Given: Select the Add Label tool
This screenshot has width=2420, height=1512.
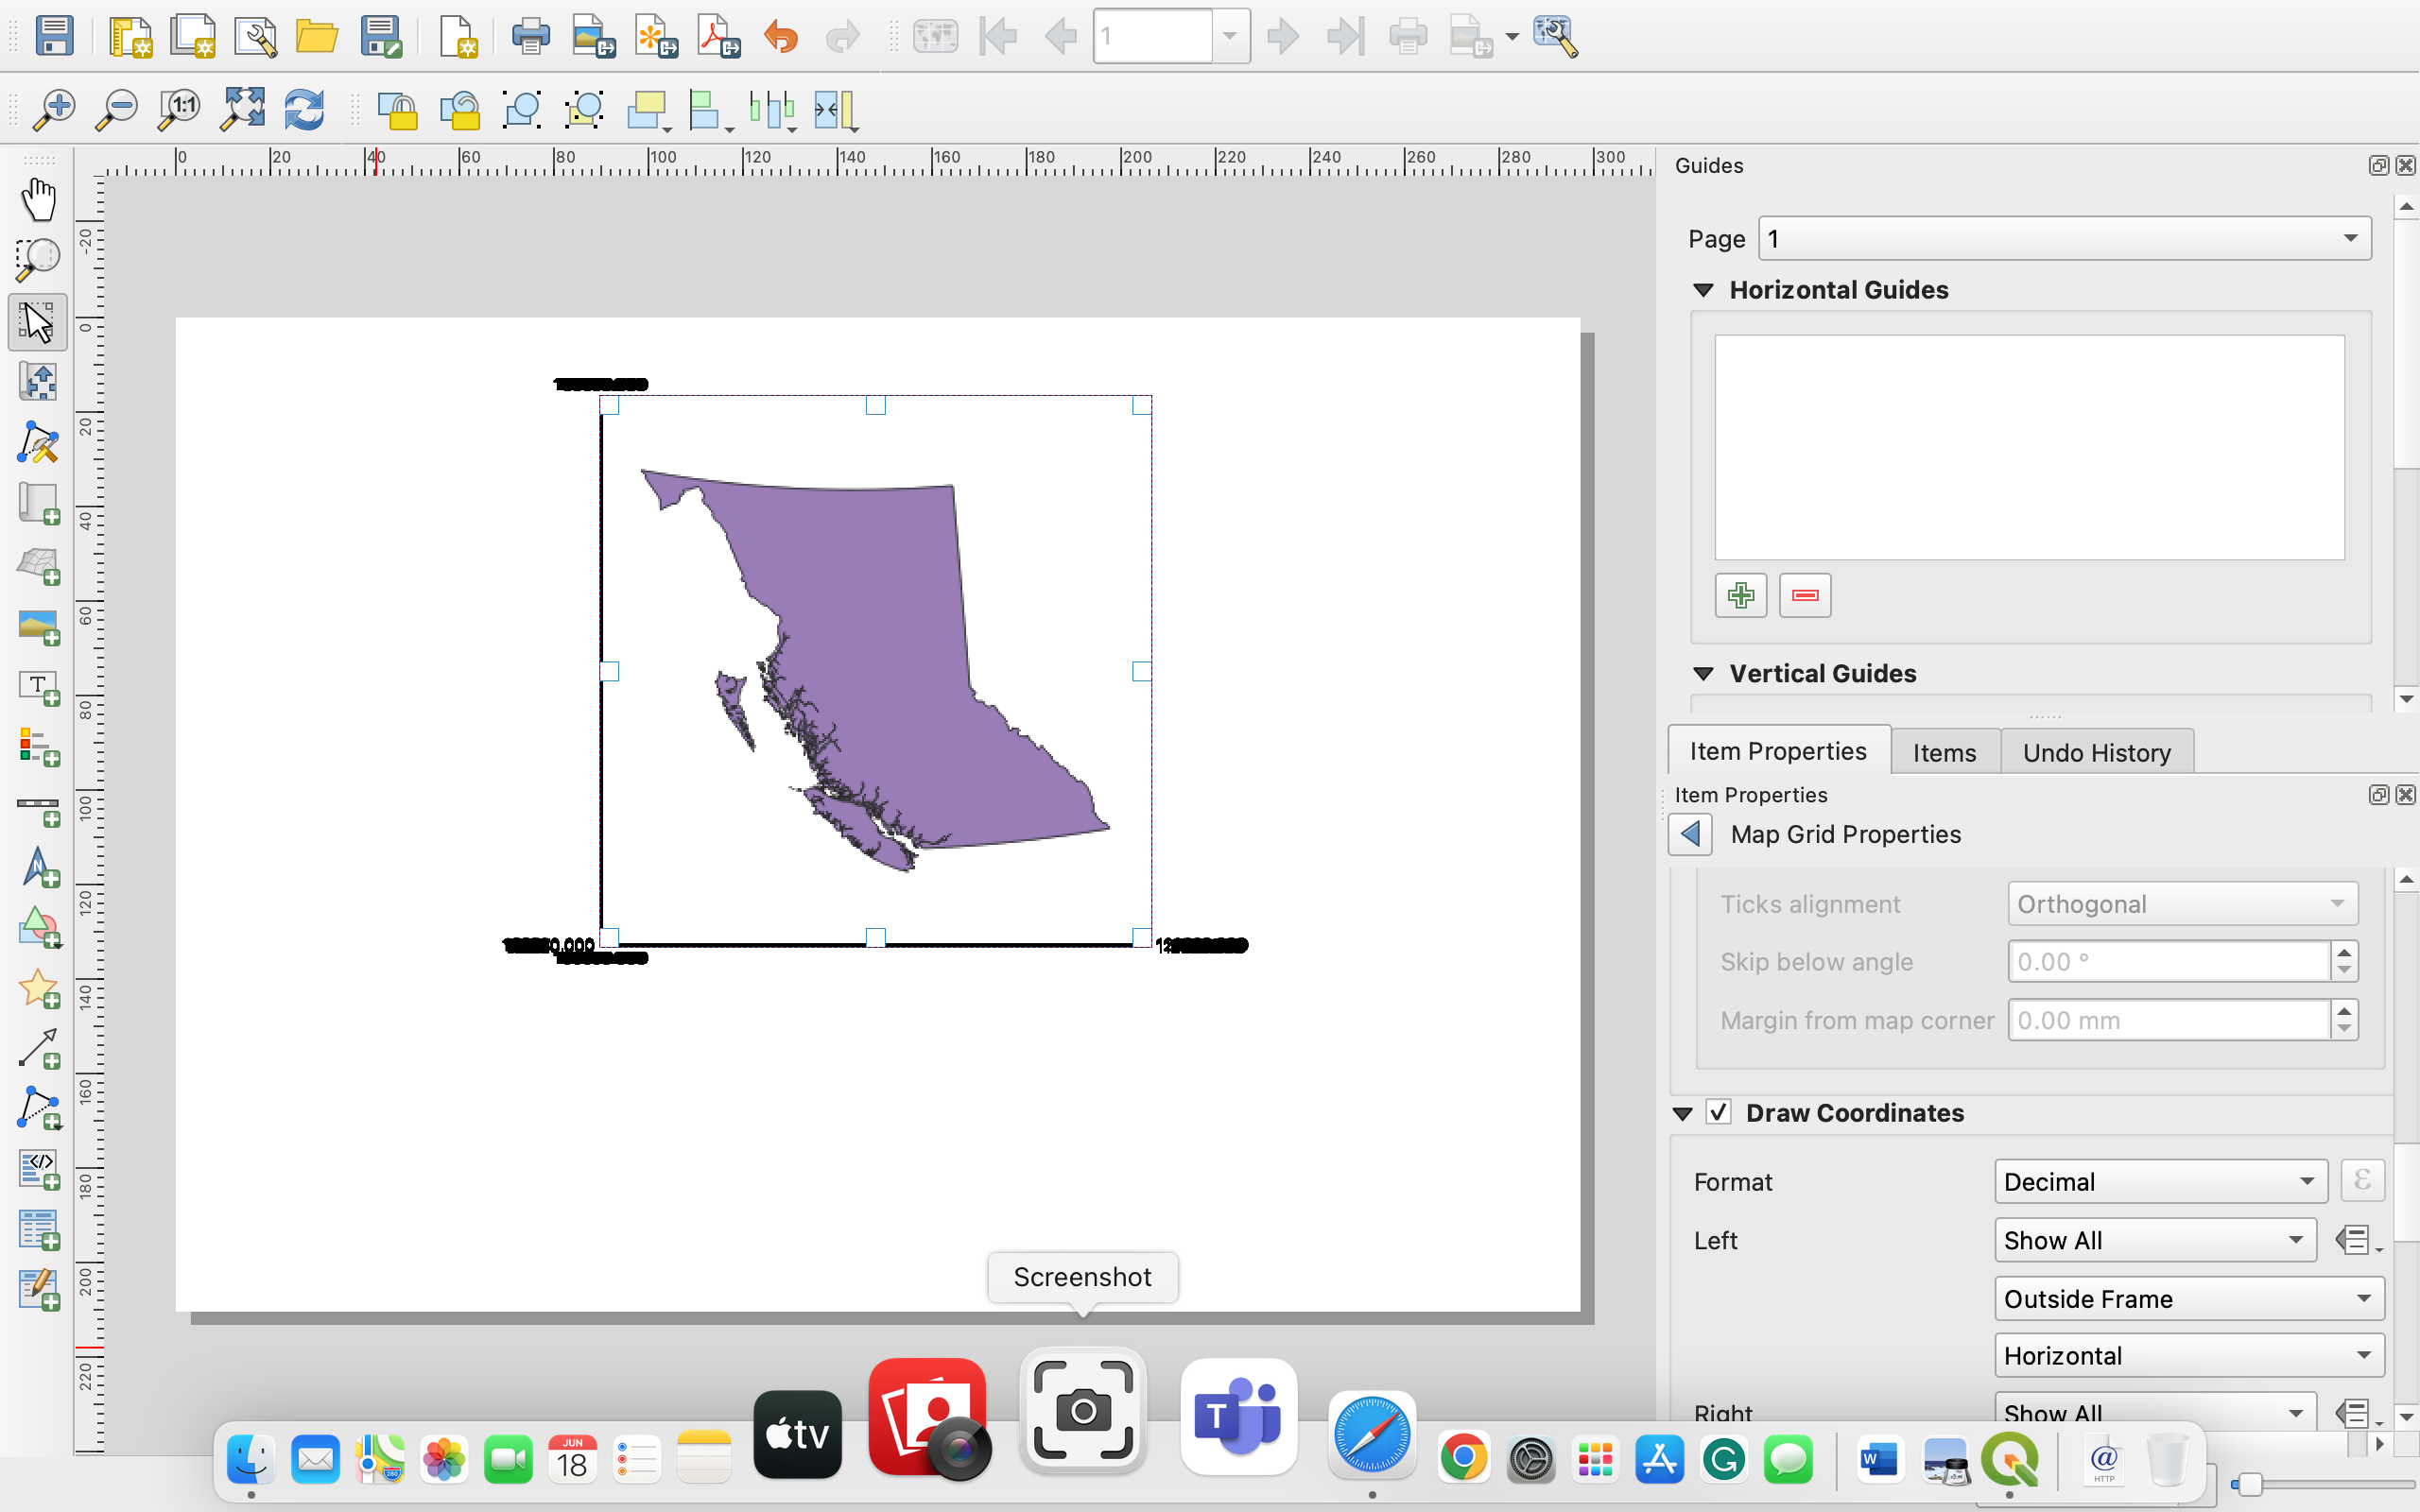Looking at the screenshot, I should coord(38,687).
